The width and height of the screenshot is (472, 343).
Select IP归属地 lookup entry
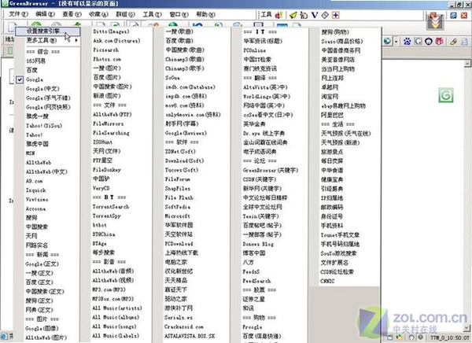point(332,197)
